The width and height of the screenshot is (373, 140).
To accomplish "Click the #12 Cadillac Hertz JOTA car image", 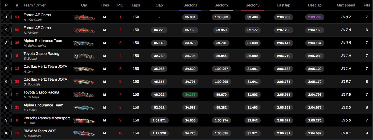I will [x=84, y=69].
